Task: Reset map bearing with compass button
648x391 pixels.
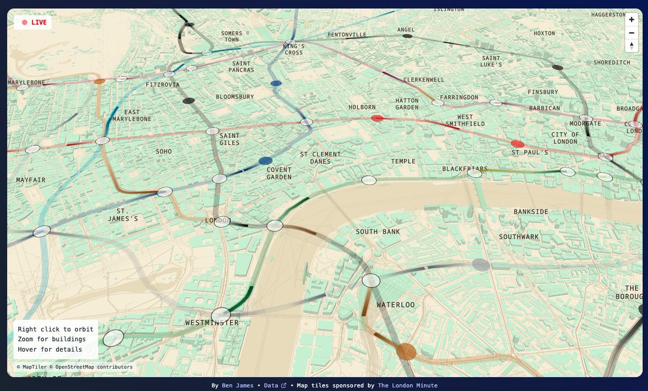Action: 631,45
